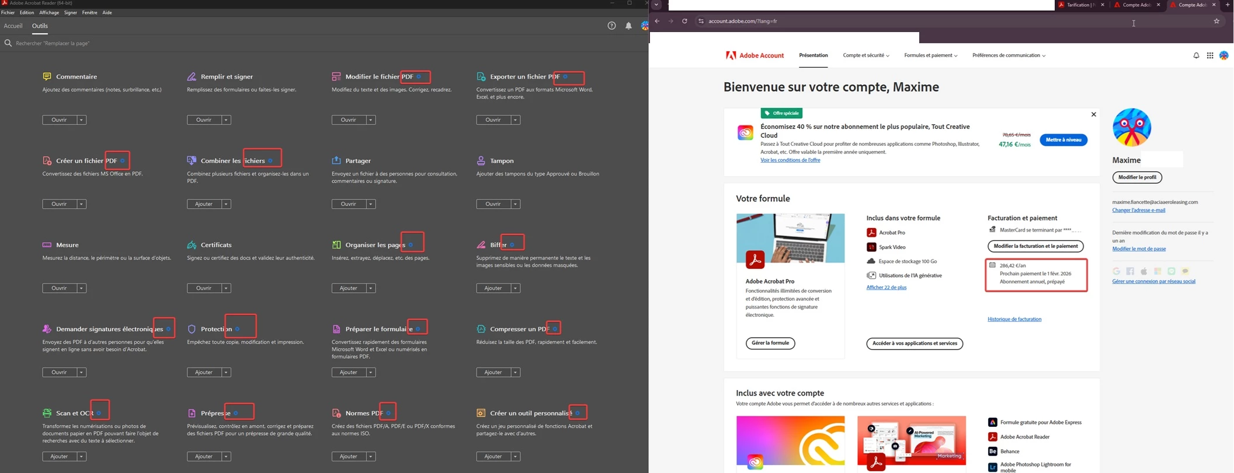Click Ouvrir button under Certificats
Screen dimensions: 1234x473
pos(204,288)
